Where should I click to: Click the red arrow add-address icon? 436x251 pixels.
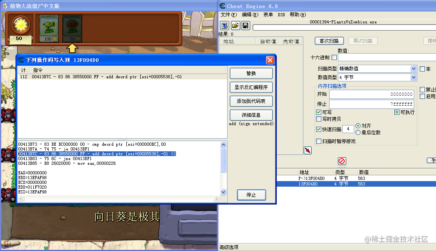pos(307,151)
